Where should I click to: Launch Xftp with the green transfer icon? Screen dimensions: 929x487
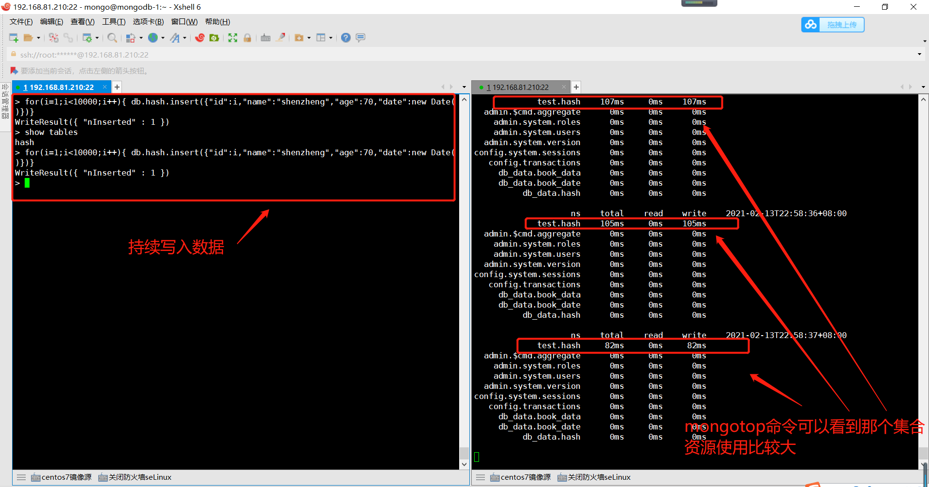(x=214, y=37)
